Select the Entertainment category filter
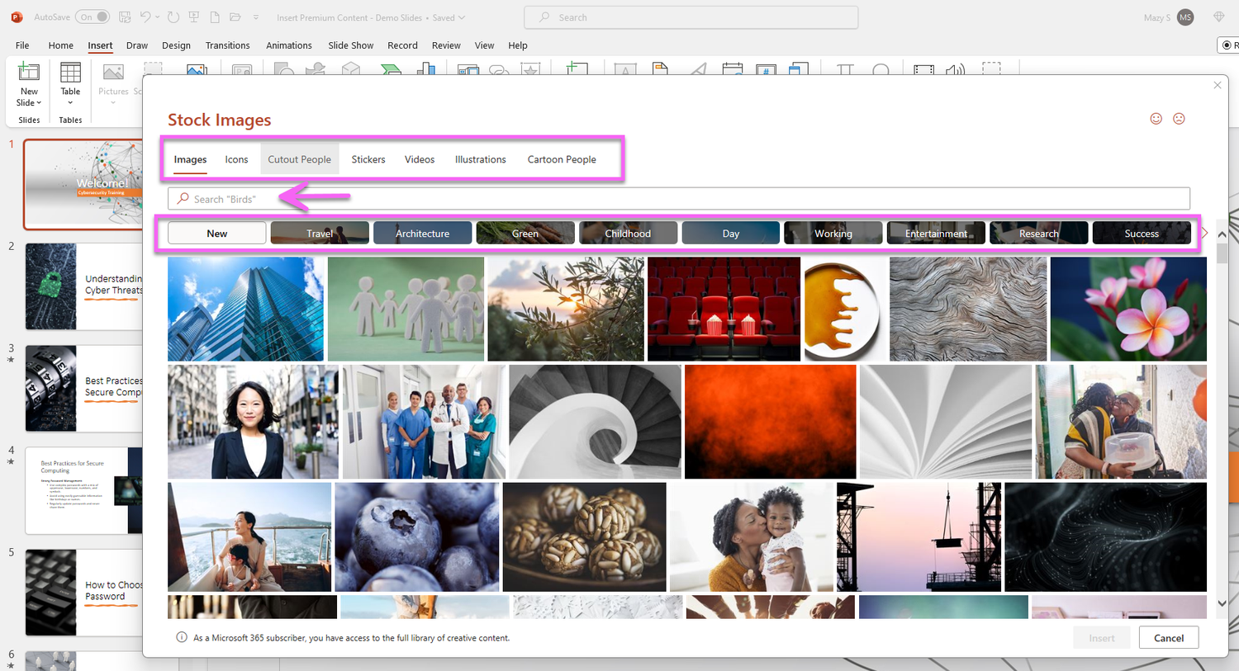This screenshot has height=671, width=1239. pyautogui.click(x=936, y=232)
